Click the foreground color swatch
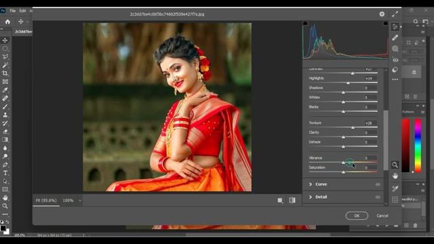Image resolution: width=434 pixels, height=244 pixels. [x=3, y=228]
